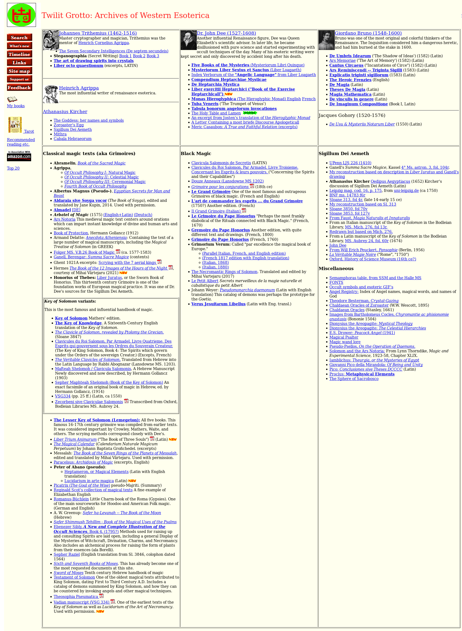The height and width of the screenshot is (631, 462).
Task: Click PDF icon beside Theosophia Pneumatica
Action: click(x=101, y=596)
